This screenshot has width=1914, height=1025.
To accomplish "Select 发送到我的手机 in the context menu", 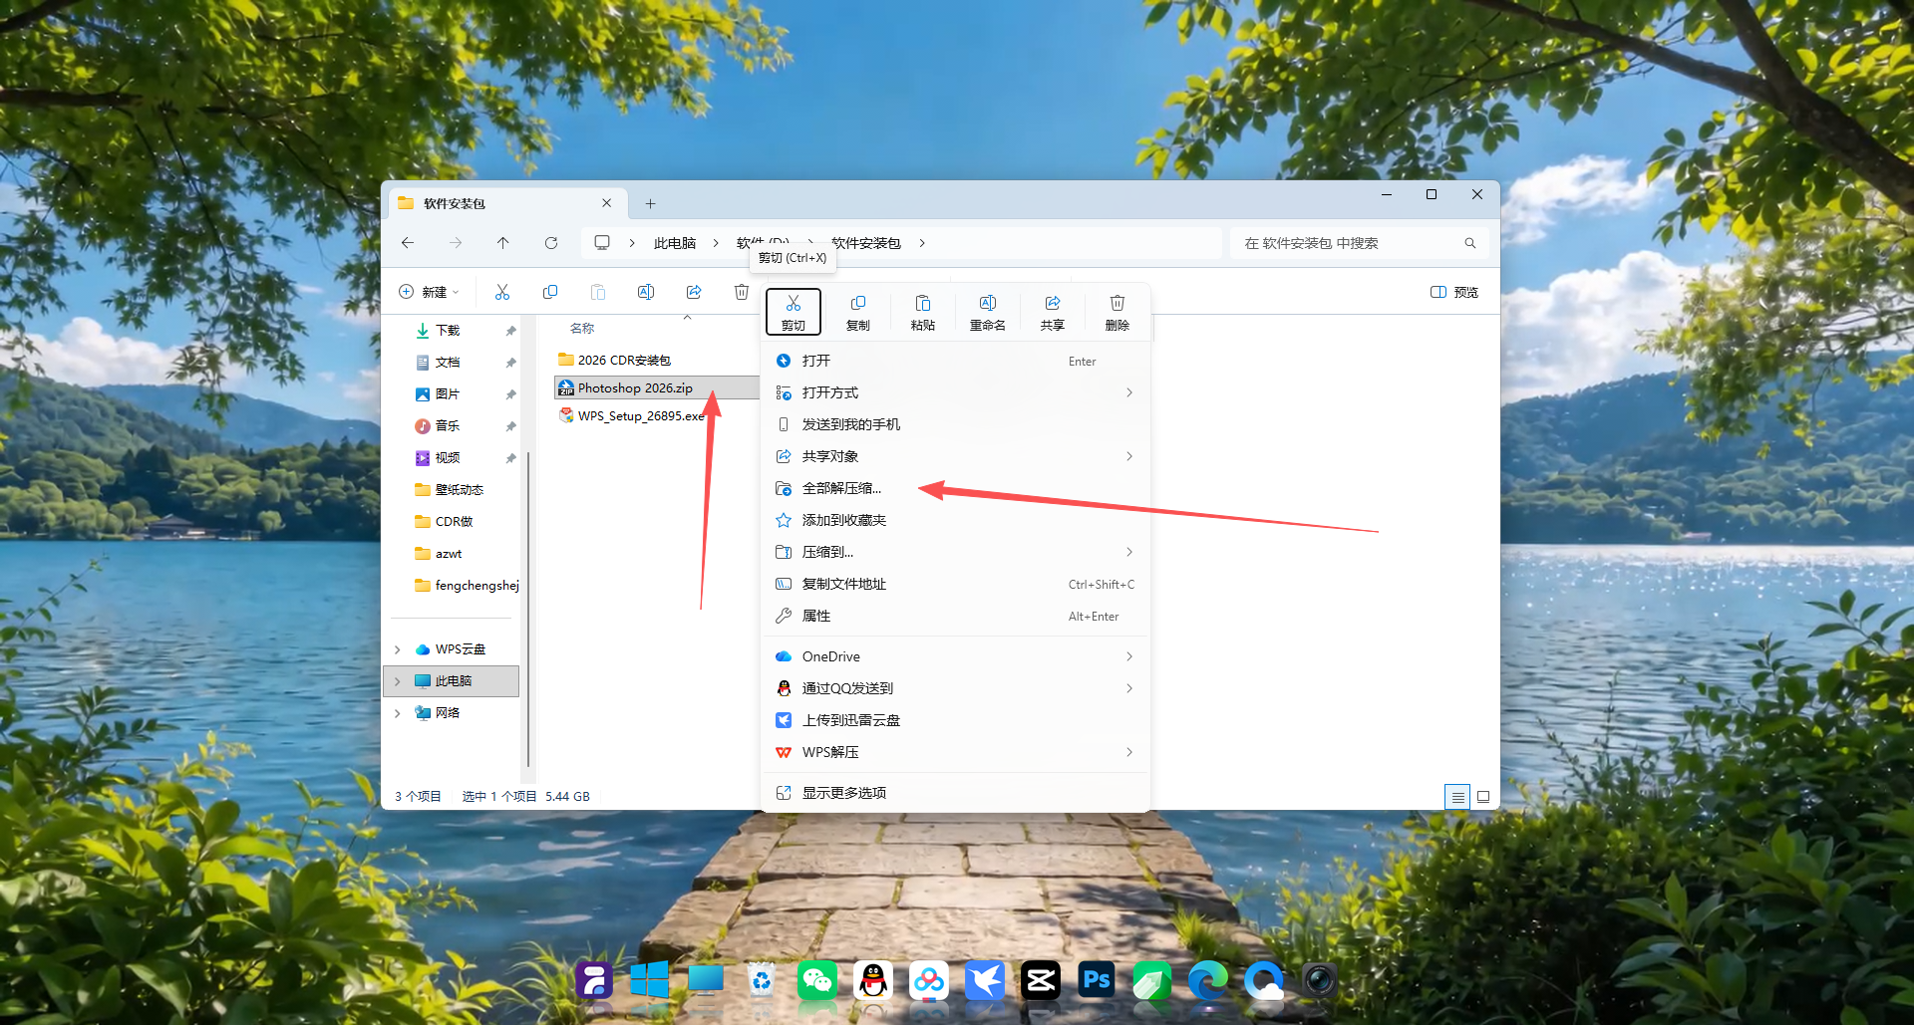I will [956, 424].
